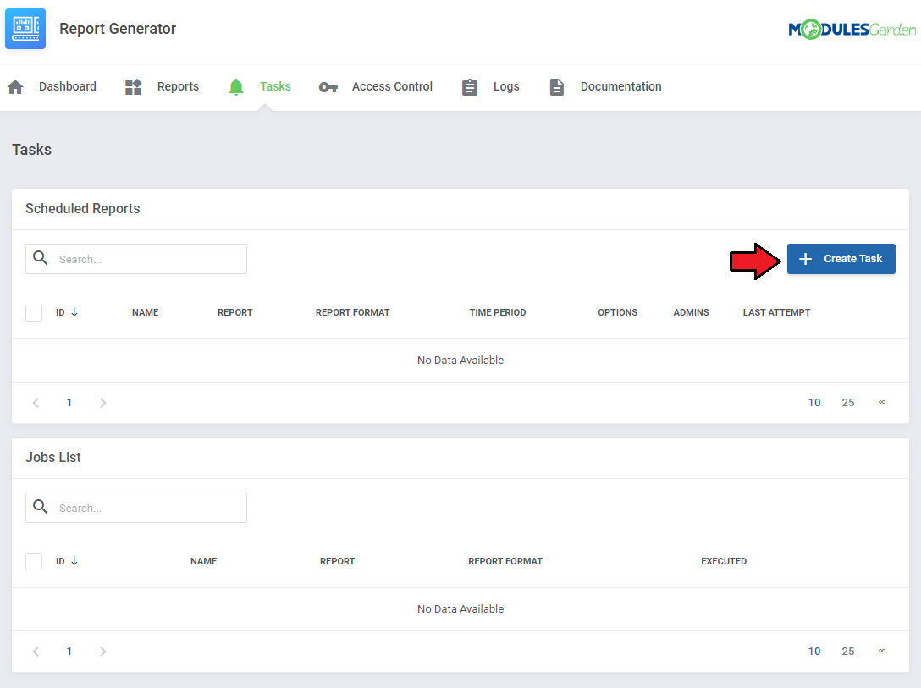Click REPORT FORMAT header in Scheduled Reports
The image size is (921, 688).
tap(352, 312)
